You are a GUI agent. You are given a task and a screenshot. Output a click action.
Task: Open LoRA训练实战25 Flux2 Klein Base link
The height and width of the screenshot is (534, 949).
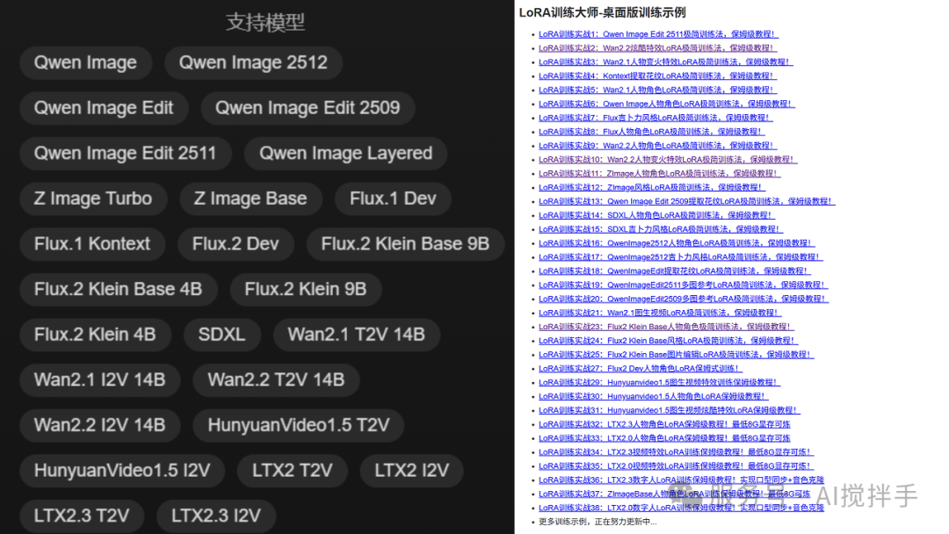[x=677, y=354]
